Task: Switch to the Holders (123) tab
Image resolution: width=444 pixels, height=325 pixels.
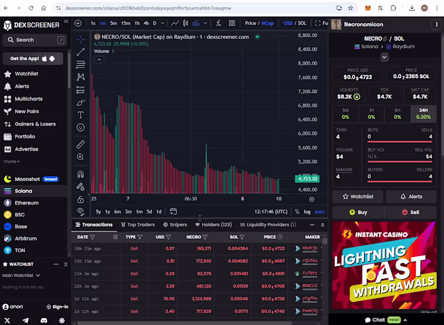Action: pyautogui.click(x=214, y=224)
